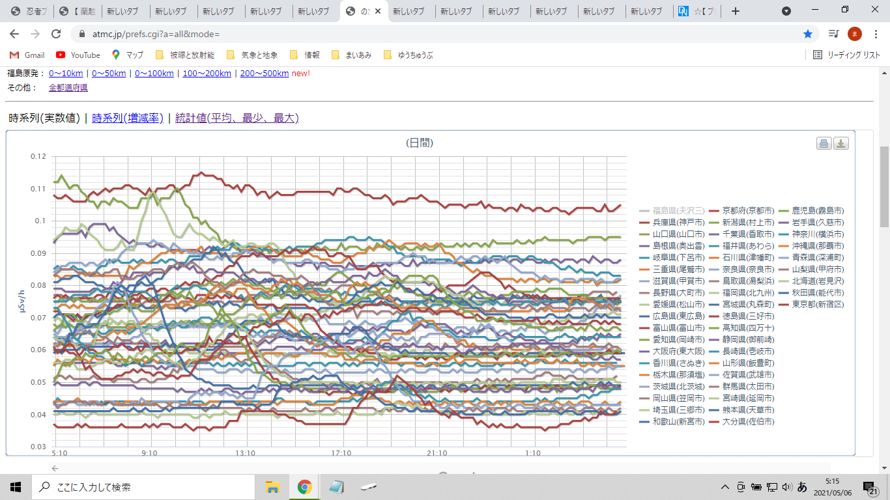Image resolution: width=890 pixels, height=500 pixels.
Task: Switch to the 忍者 browser tab
Action: point(30,11)
